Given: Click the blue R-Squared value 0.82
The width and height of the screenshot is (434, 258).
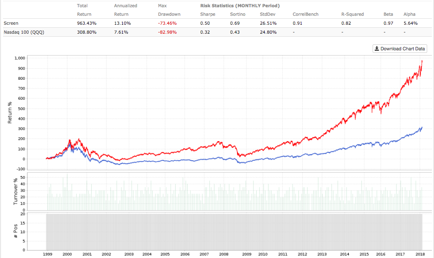Looking at the screenshot, I should click(x=346, y=23).
